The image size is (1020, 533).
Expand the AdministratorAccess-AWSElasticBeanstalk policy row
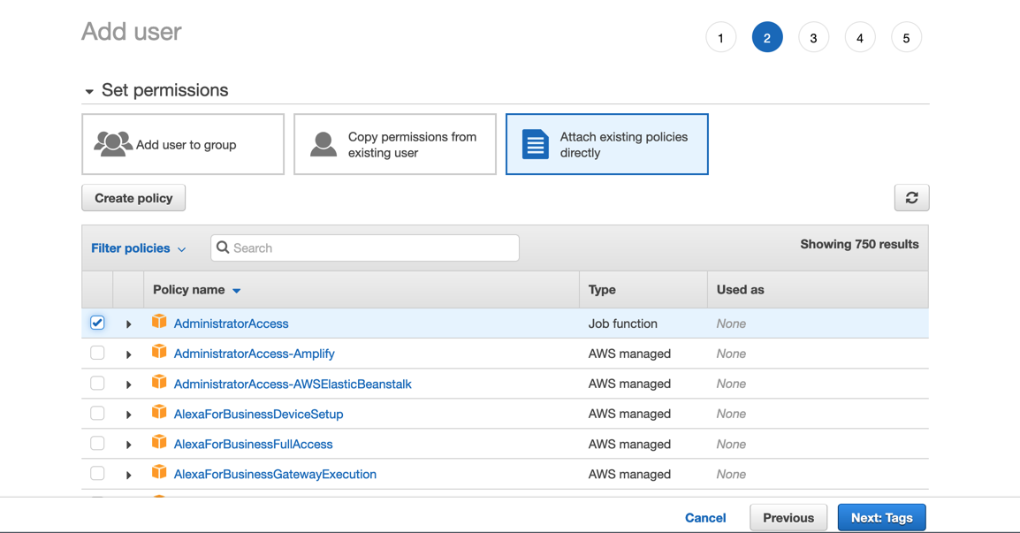tap(129, 385)
